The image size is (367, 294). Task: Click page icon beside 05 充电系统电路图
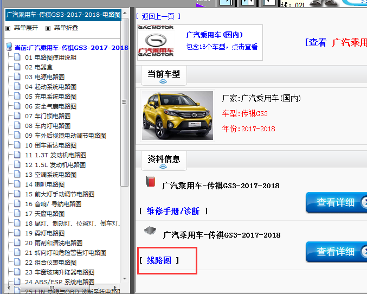tap(17, 96)
